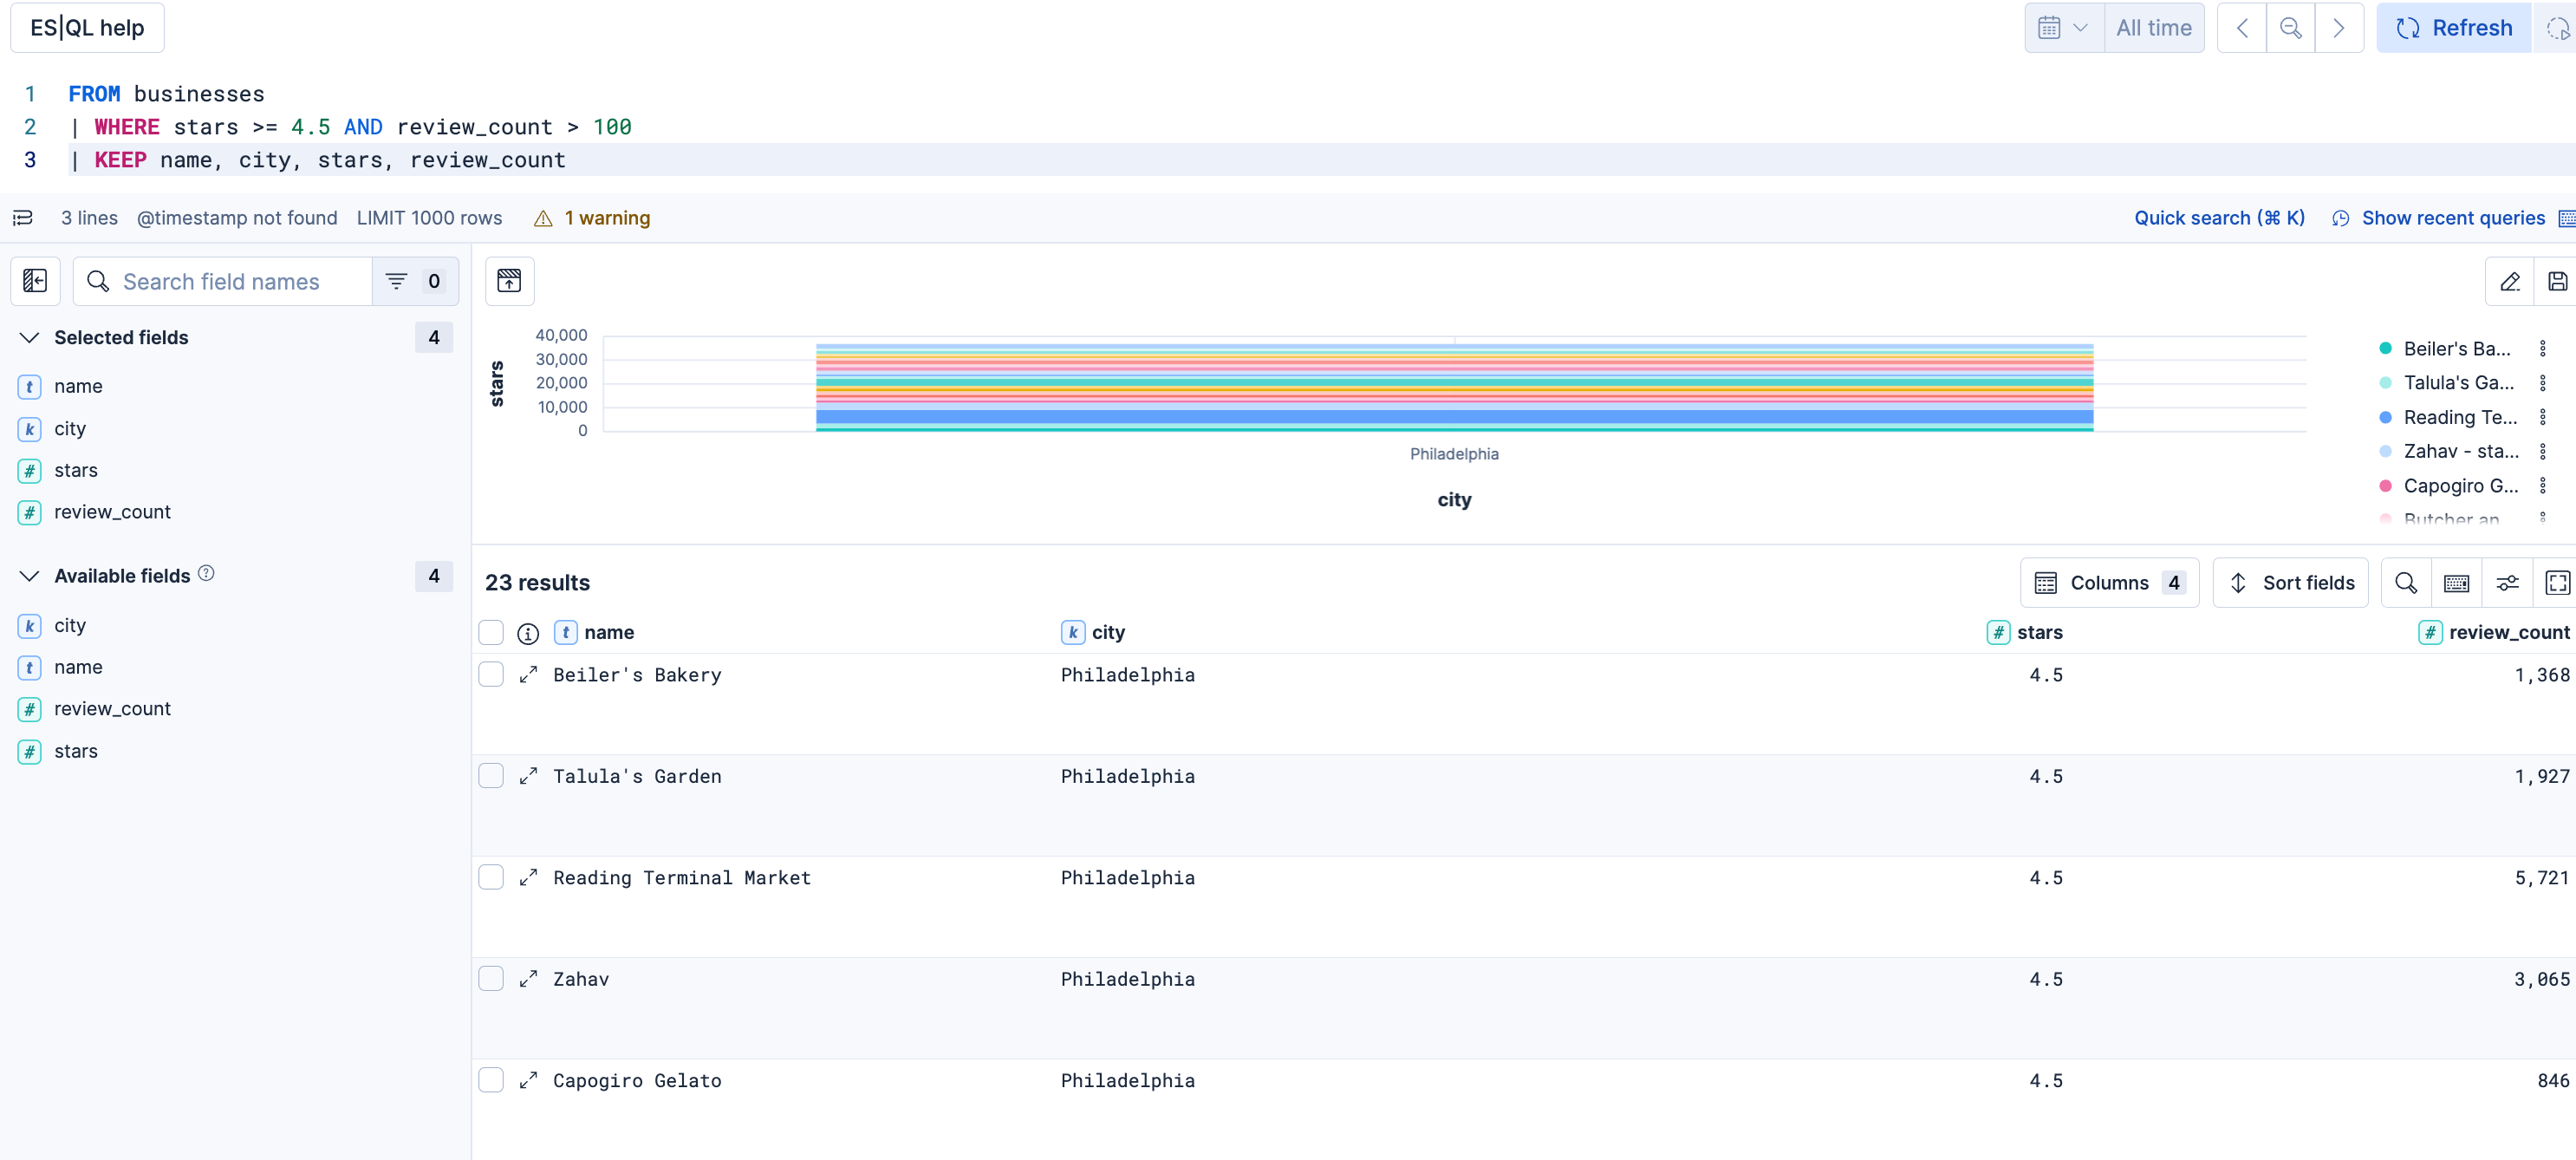The width and height of the screenshot is (2576, 1160).
Task: Collapse the field sidebar panel icon
Action: pyautogui.click(x=35, y=281)
